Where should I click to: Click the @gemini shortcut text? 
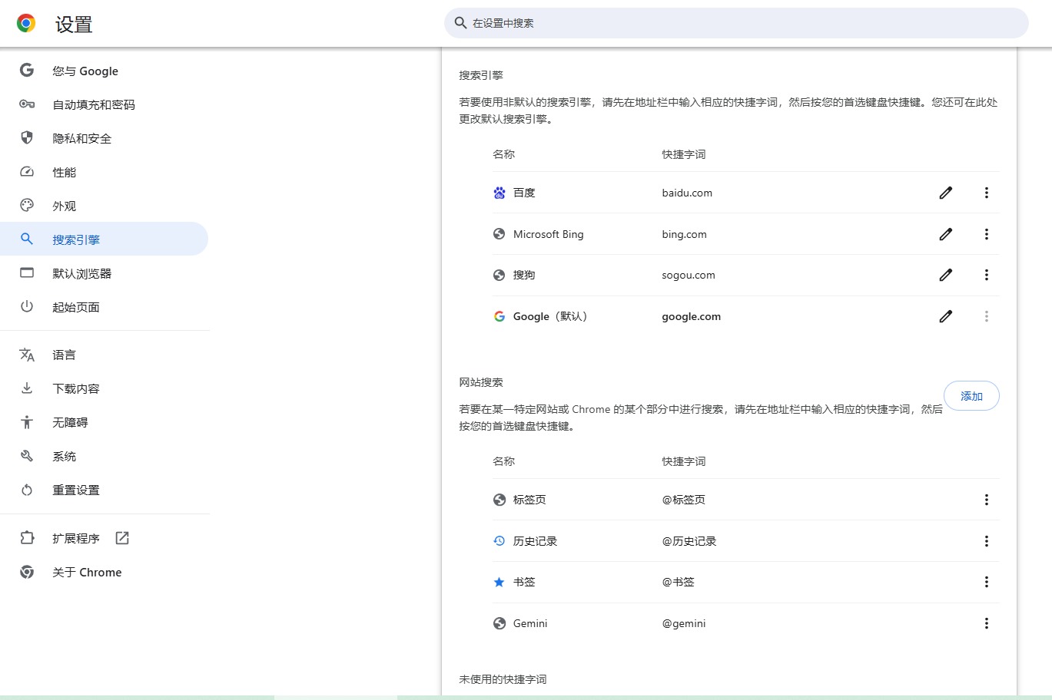[684, 623]
